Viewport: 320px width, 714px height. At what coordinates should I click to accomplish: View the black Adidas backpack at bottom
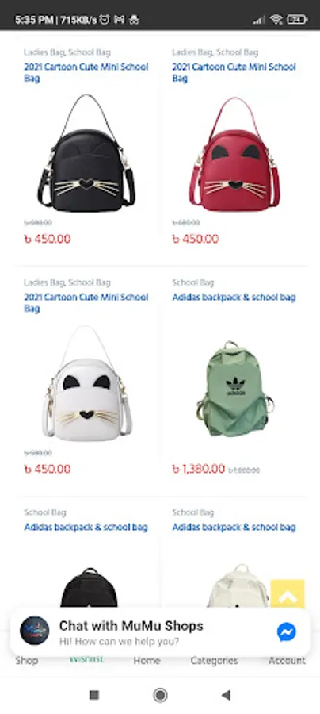(89, 587)
